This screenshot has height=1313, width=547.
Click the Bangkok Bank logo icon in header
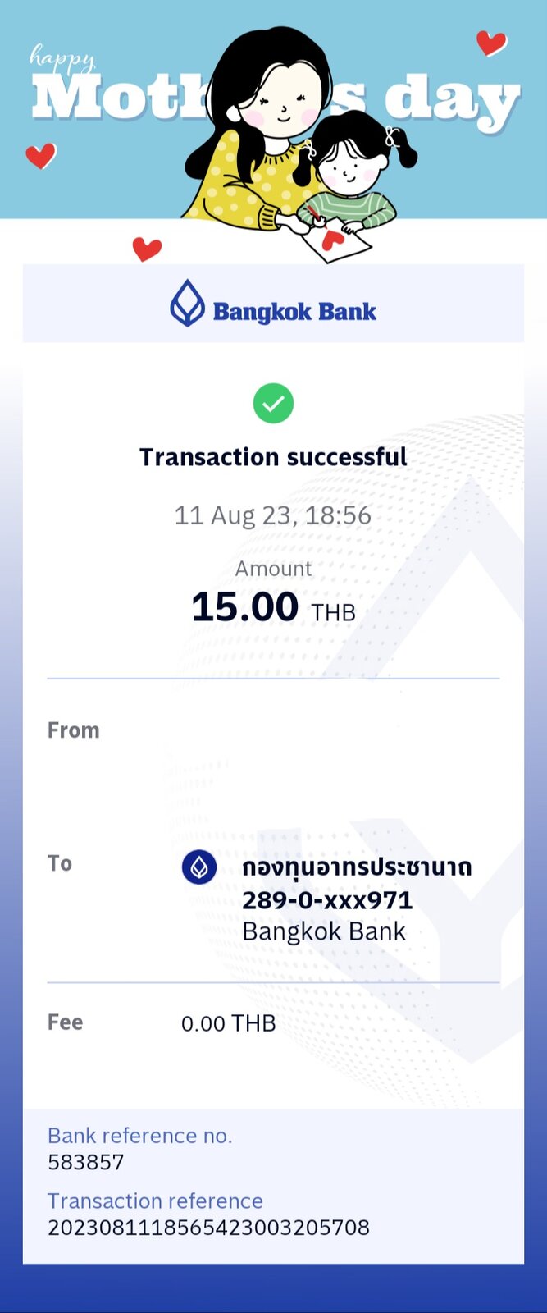(187, 303)
